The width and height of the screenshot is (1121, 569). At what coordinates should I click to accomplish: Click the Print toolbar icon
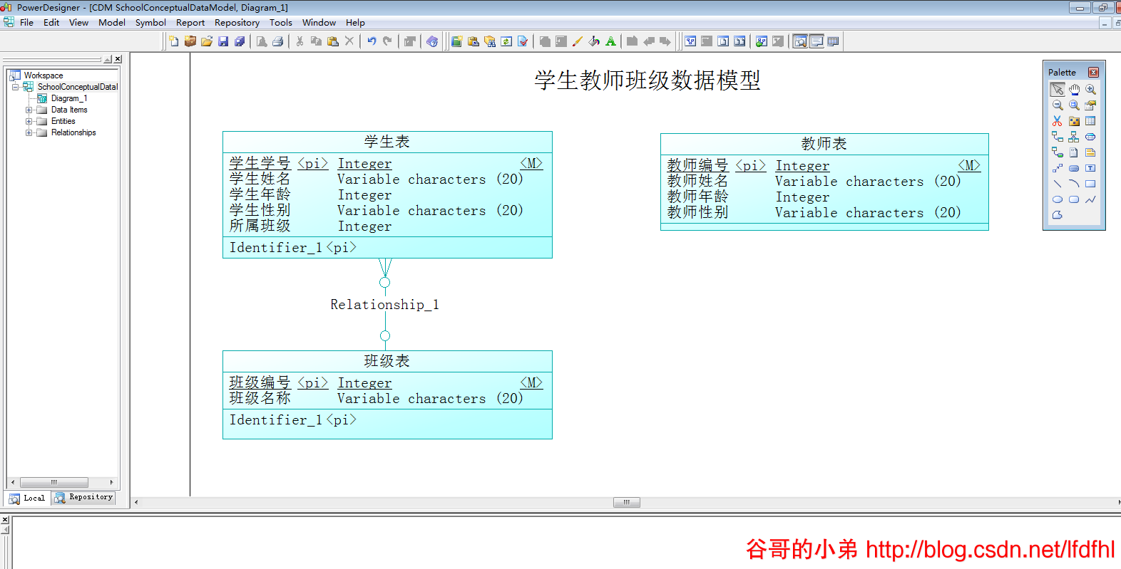(x=278, y=41)
